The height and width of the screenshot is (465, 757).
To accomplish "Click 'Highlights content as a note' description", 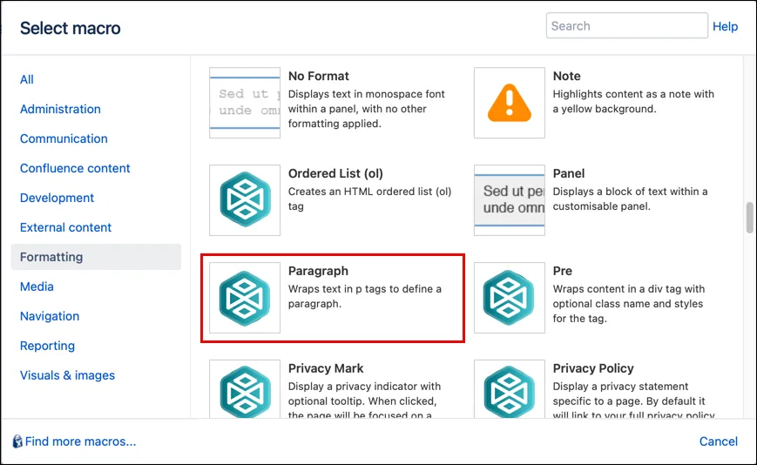I will point(633,101).
